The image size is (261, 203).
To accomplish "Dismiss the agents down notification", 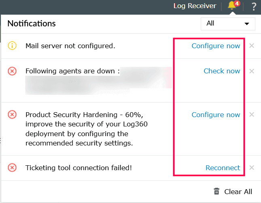I will pos(252,71).
